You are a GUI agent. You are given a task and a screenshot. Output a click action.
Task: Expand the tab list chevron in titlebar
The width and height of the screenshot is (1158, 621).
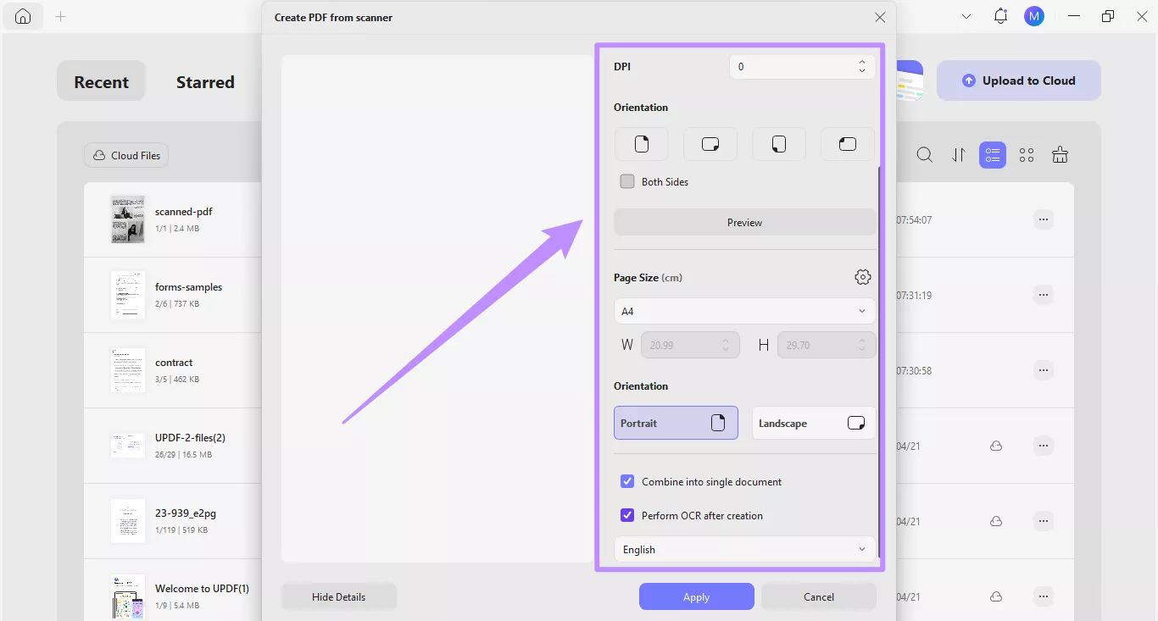coord(966,15)
